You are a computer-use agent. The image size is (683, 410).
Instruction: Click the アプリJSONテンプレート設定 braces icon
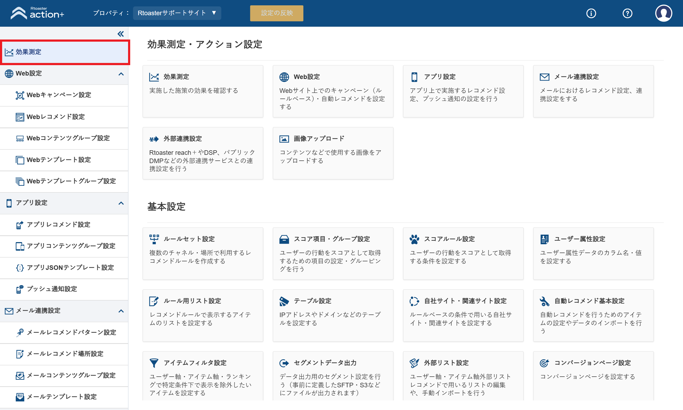click(x=20, y=268)
